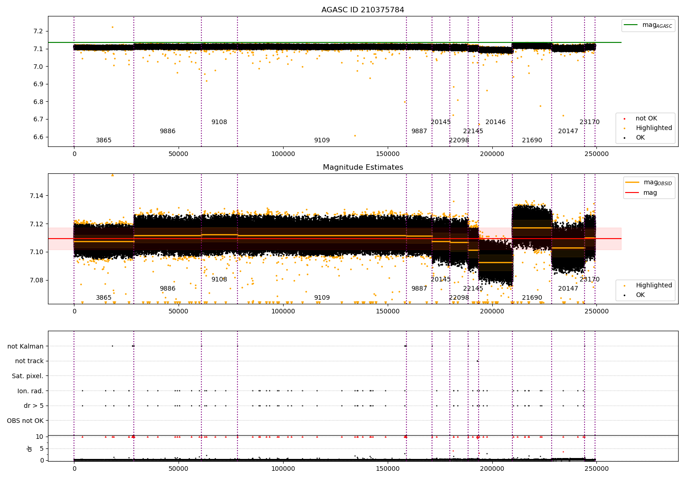Click y-axis tick 7.14 in middle plot
The width and height of the screenshot is (685, 479).
point(37,196)
